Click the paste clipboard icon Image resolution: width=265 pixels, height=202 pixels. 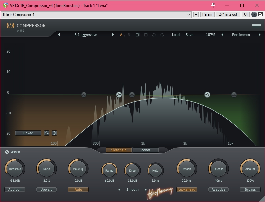[x=146, y=35]
